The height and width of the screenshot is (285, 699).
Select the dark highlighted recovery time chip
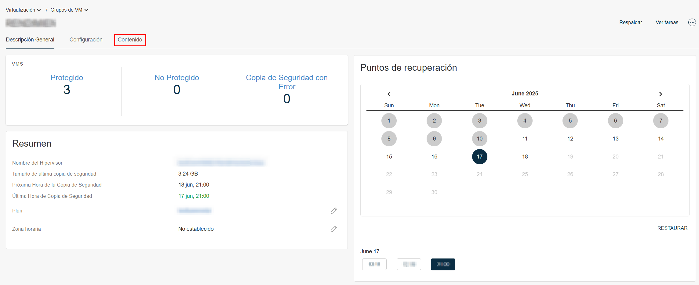(x=443, y=264)
